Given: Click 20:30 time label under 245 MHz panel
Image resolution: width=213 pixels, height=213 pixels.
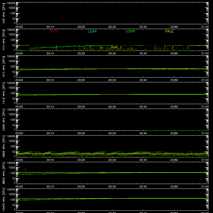Looking at the screenshot, I should [112, 27].
